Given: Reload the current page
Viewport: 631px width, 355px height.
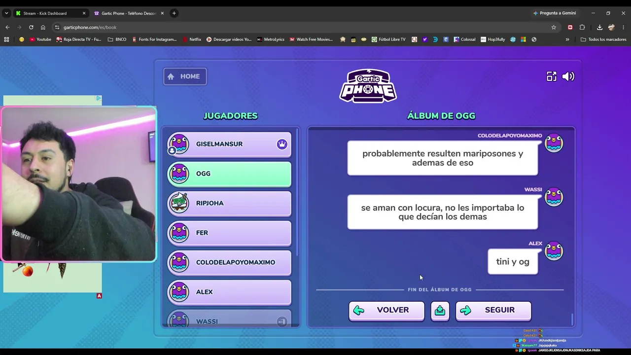Looking at the screenshot, I should pyautogui.click(x=31, y=27).
